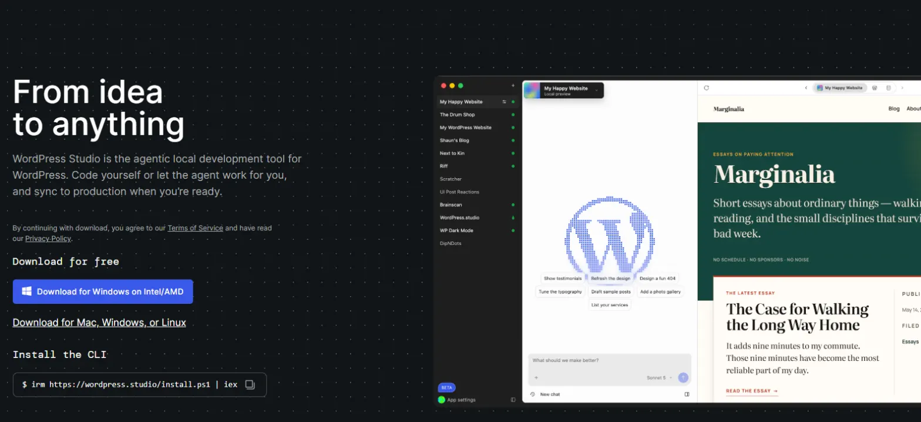Collapse sidebar icon next to App settings
921x422 pixels.
513,400
